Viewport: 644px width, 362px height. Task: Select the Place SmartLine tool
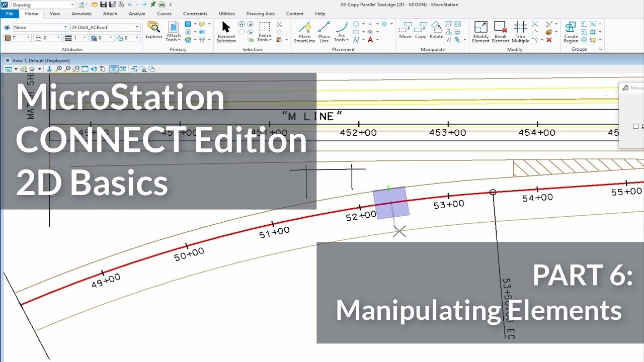click(x=304, y=32)
